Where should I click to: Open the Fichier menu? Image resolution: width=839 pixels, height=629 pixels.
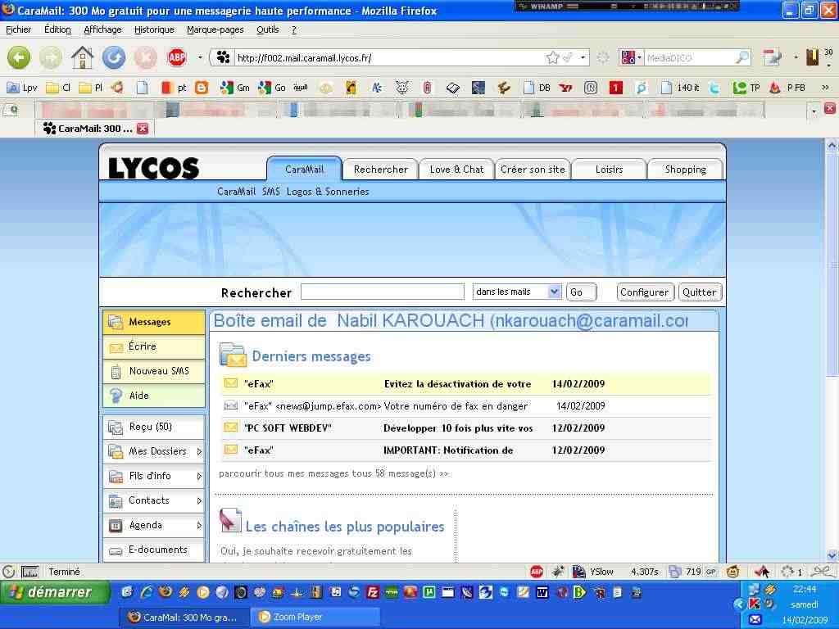coord(18,29)
